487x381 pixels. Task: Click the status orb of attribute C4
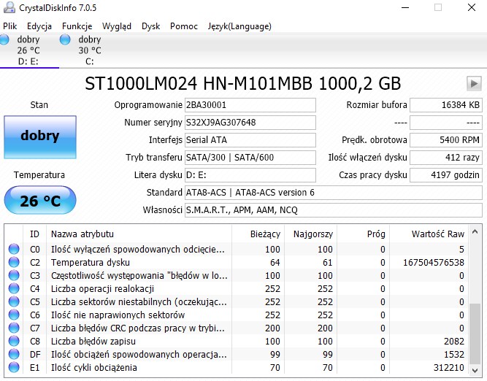click(14, 288)
